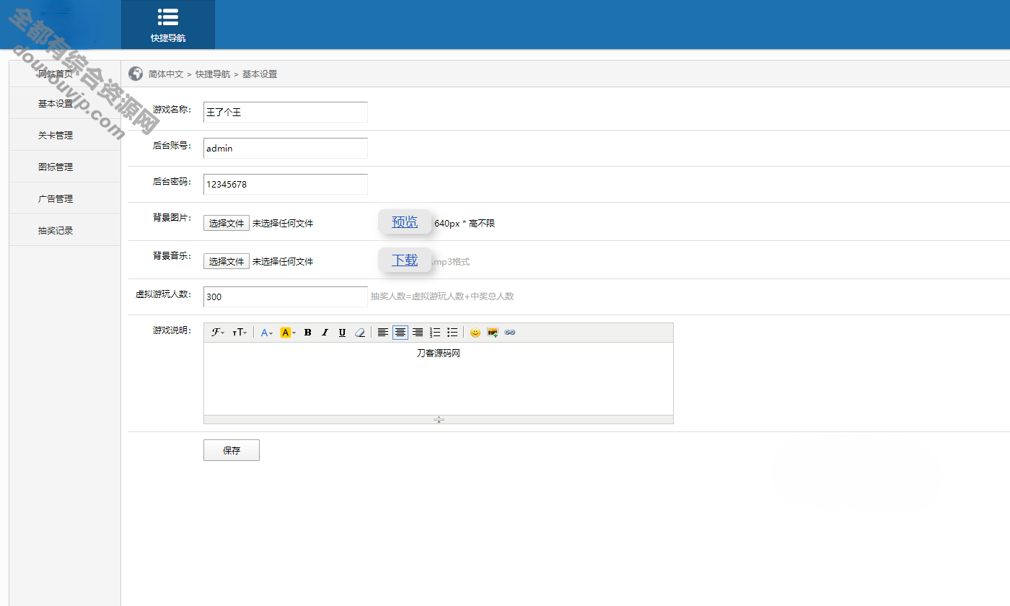Insert a bulleted list in editor
1010x606 pixels.
tap(452, 333)
